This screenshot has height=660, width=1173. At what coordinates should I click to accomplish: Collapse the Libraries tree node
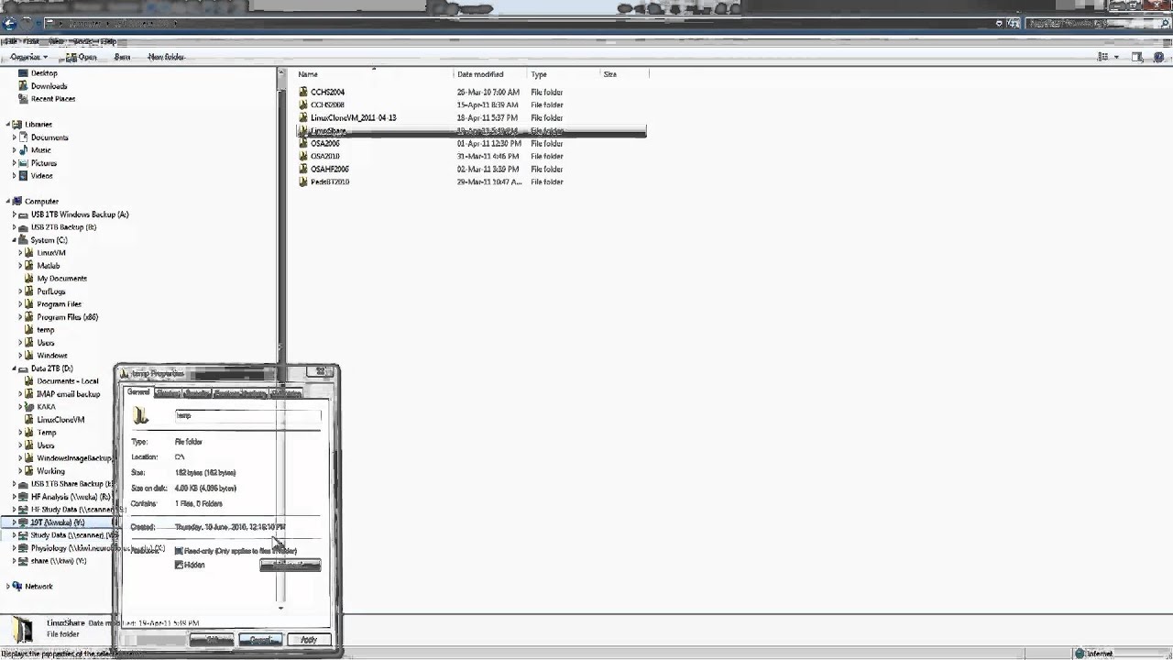(8, 125)
